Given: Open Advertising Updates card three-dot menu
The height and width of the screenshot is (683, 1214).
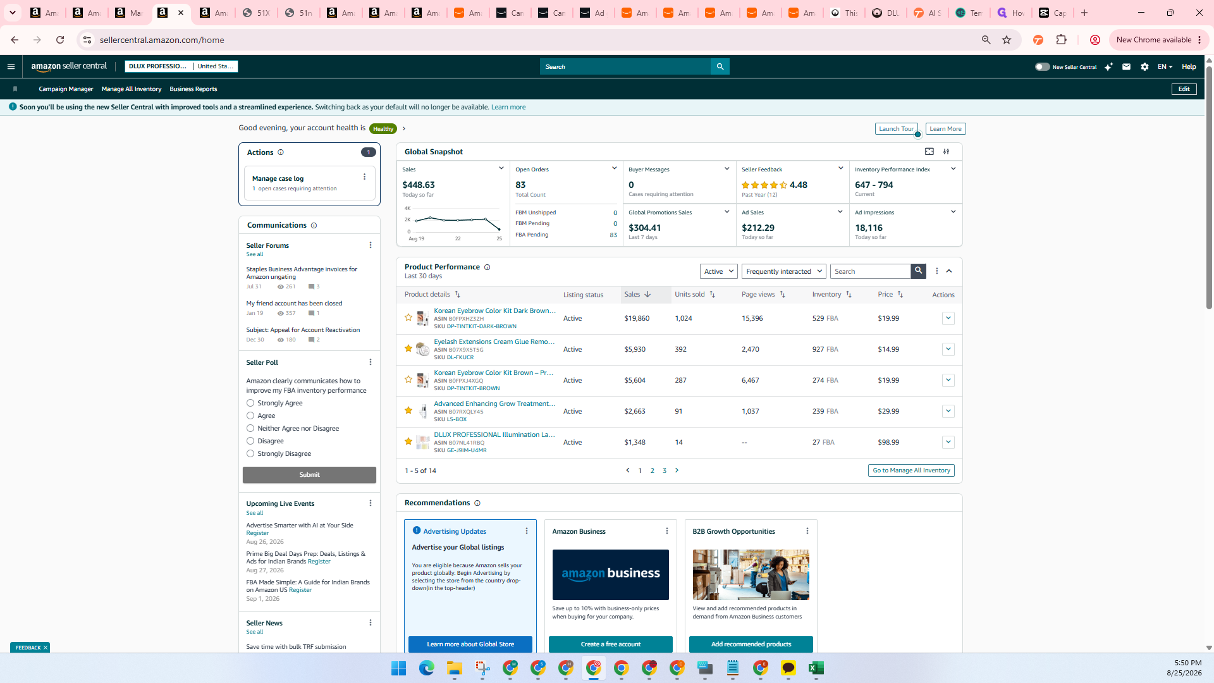Looking at the screenshot, I should 527,531.
